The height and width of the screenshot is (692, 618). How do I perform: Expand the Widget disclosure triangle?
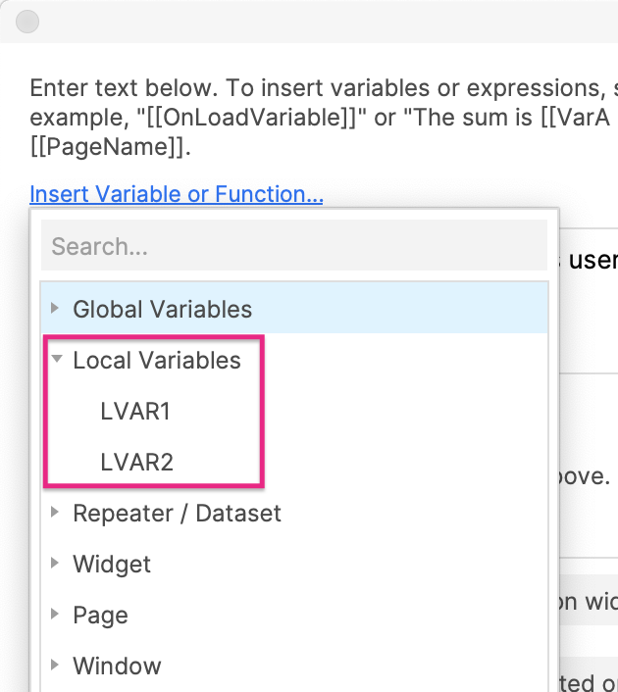click(x=57, y=564)
